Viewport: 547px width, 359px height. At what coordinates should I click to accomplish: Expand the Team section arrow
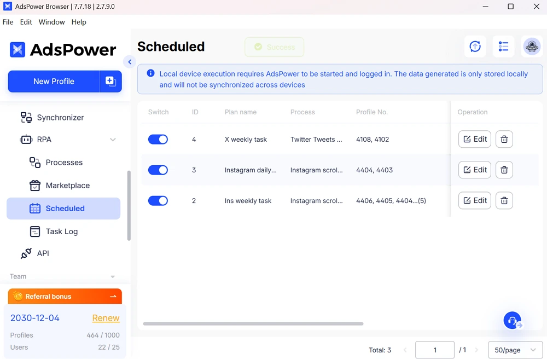coord(113,277)
